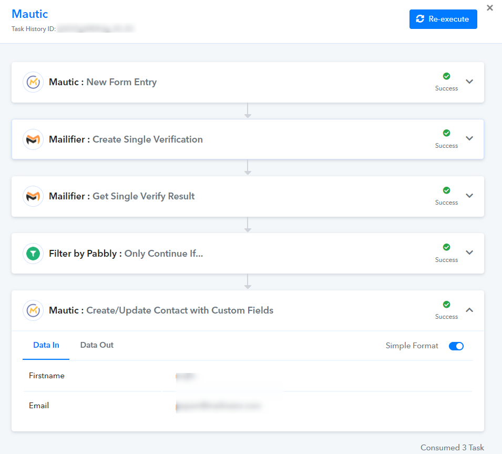Click the blurred Firstname value
The height and width of the screenshot is (454, 502).
pos(186,376)
